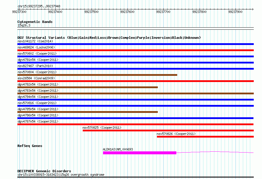
Task: Select the red bar under dgv4787n54
Action: pos(135,124)
